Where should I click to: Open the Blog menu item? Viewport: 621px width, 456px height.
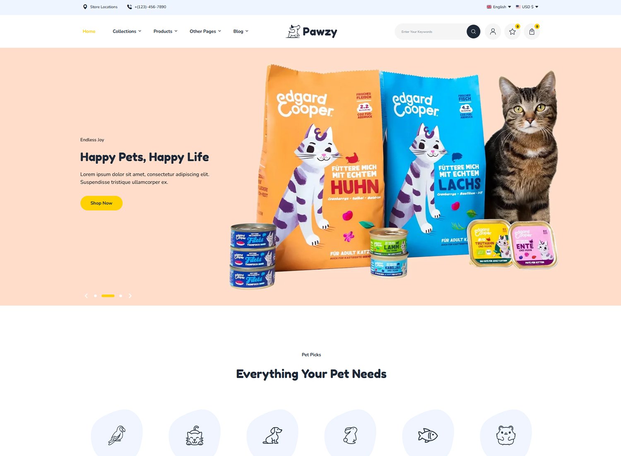coord(241,31)
